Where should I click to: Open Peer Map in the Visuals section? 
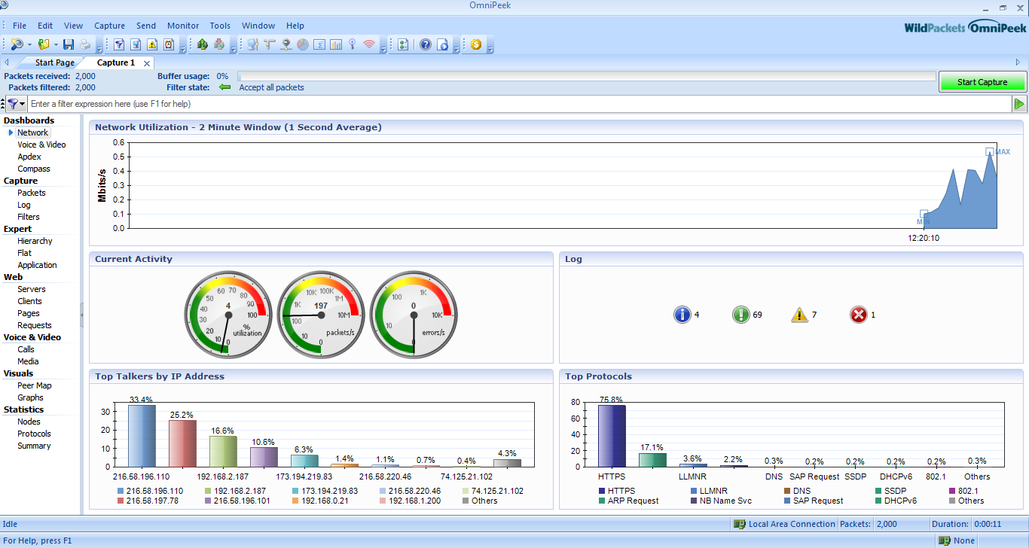tap(35, 385)
